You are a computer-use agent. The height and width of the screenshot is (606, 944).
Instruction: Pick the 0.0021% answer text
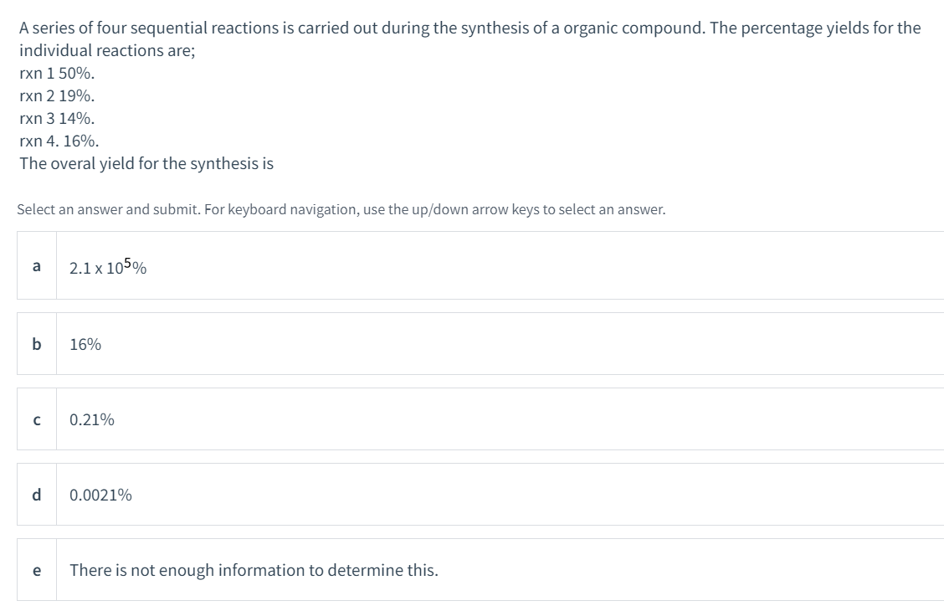[x=100, y=496]
